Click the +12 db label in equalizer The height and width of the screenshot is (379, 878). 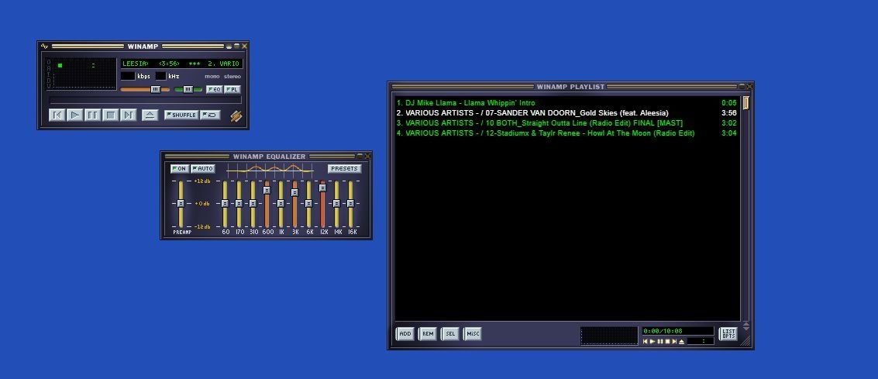[x=202, y=181]
